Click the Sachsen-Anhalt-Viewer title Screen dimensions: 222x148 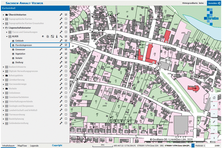pos(24,3)
